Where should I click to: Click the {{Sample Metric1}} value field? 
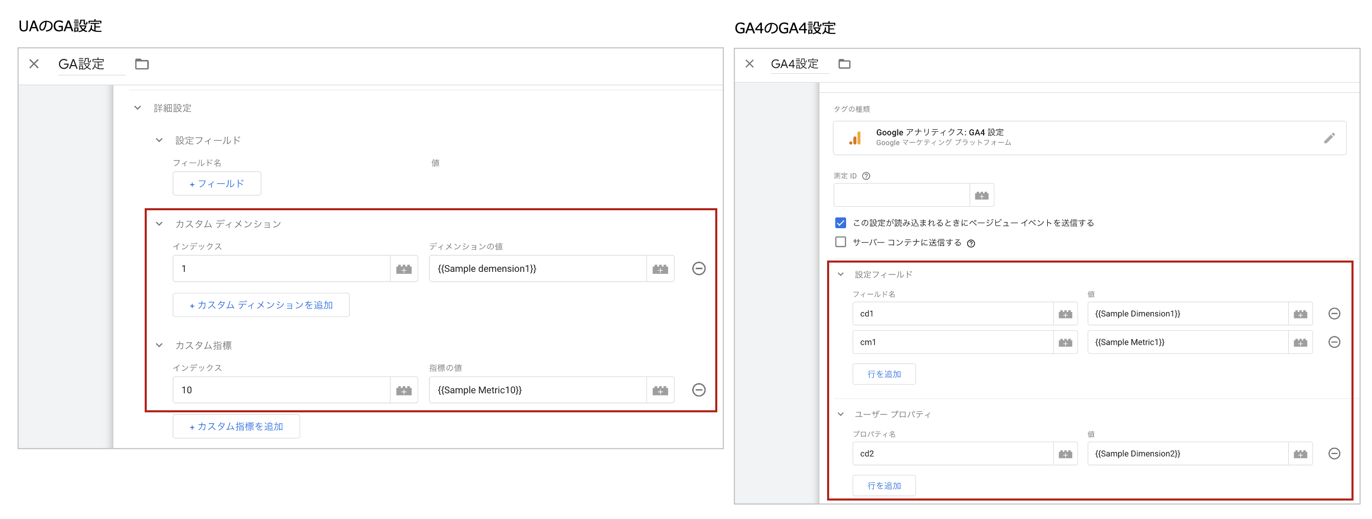pyautogui.click(x=1188, y=342)
